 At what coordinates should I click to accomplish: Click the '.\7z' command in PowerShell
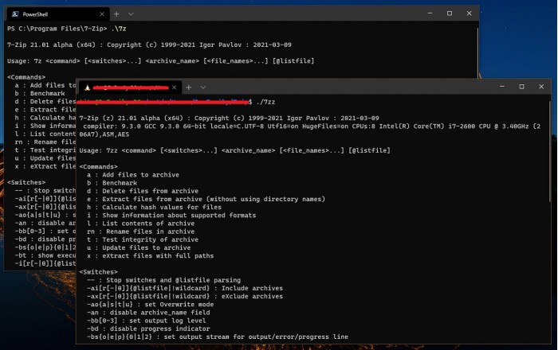119,29
